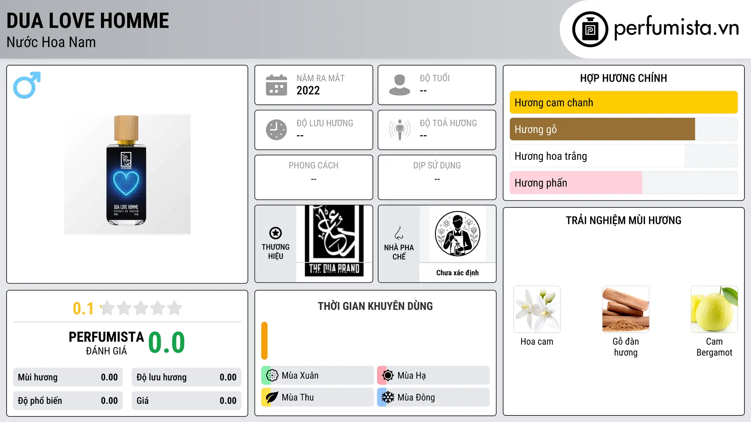Screen dimensions: 751x422
Task: Open the Dua Love Homme bottle image
Action: click(127, 174)
